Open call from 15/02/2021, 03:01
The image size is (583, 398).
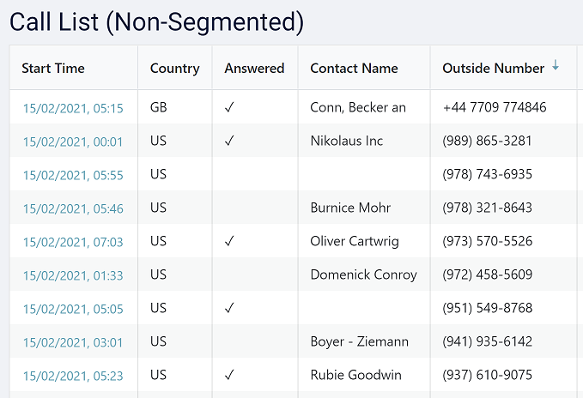point(73,342)
